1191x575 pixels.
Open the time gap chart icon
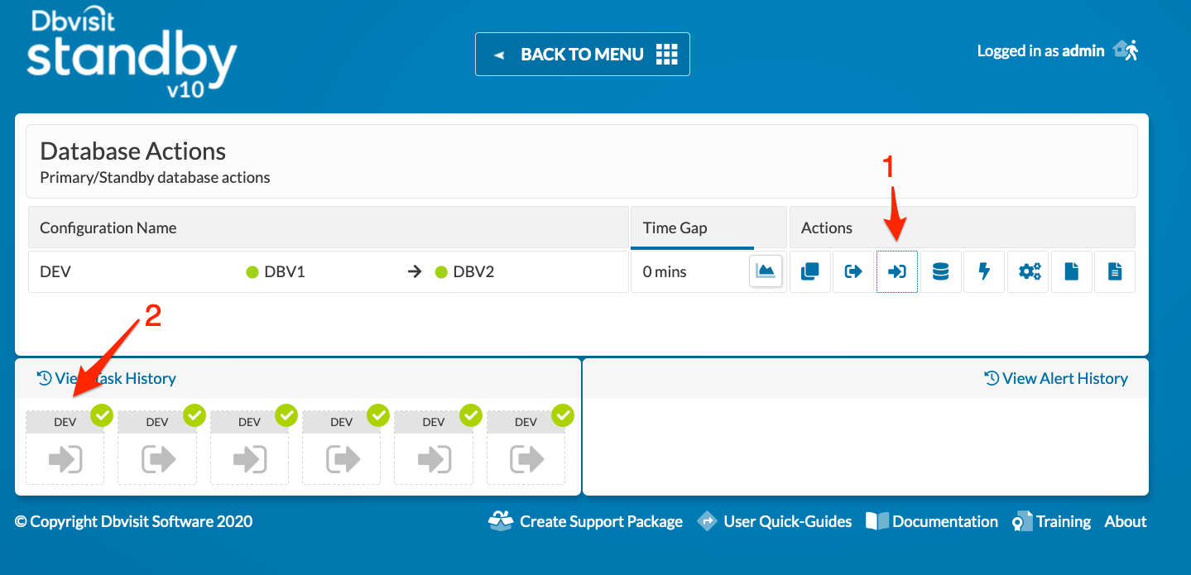point(766,271)
